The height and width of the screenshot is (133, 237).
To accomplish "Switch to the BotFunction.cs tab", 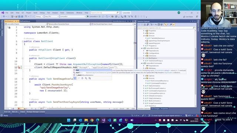I will point(25,21).
